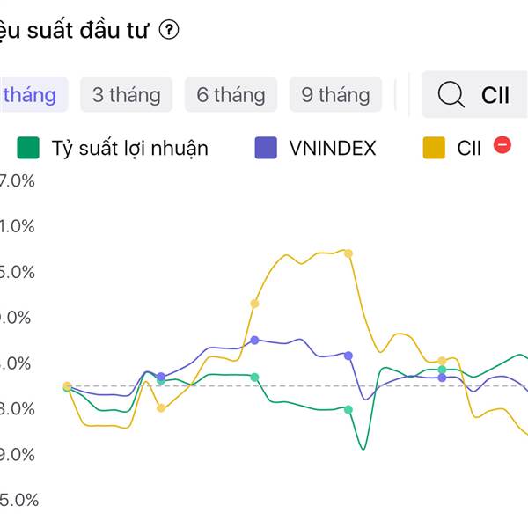
Task: Click the yellow starting point on baseline
Action: 67,386
